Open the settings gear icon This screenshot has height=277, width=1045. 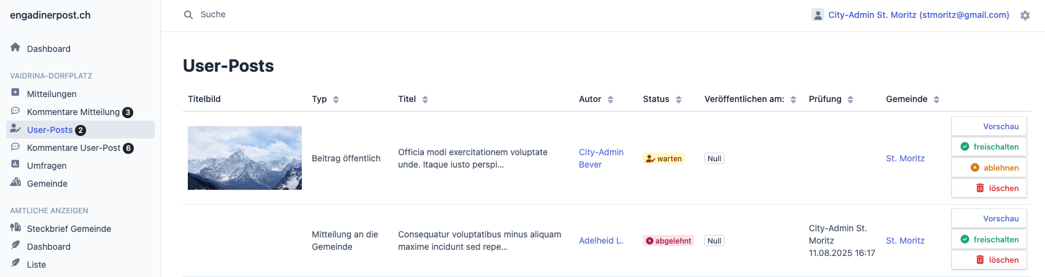[x=1025, y=15]
